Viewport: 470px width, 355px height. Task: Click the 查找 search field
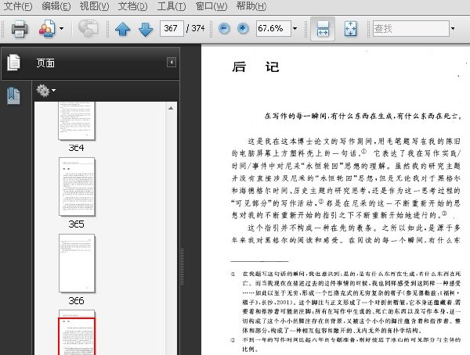411,28
